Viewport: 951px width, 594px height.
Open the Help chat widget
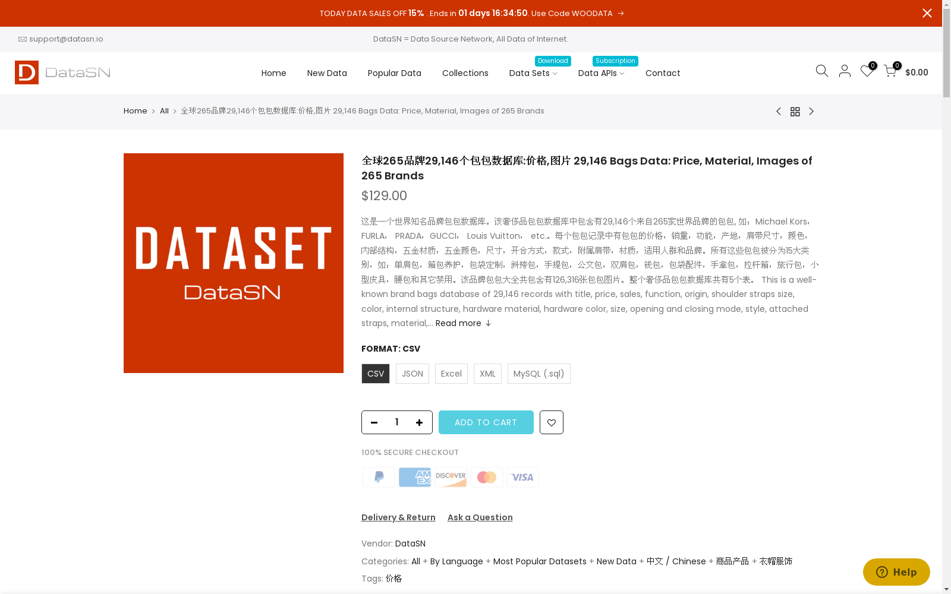pyautogui.click(x=896, y=572)
